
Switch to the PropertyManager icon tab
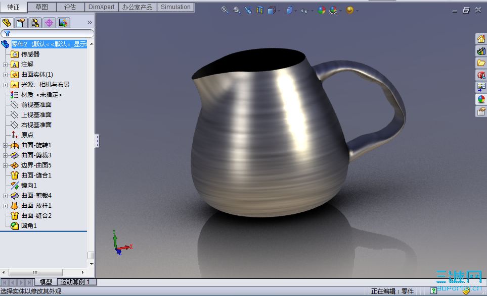21,23
